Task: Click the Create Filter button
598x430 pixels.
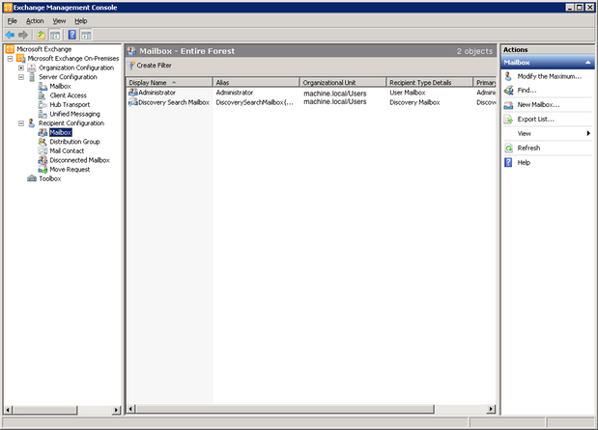Action: tap(150, 66)
